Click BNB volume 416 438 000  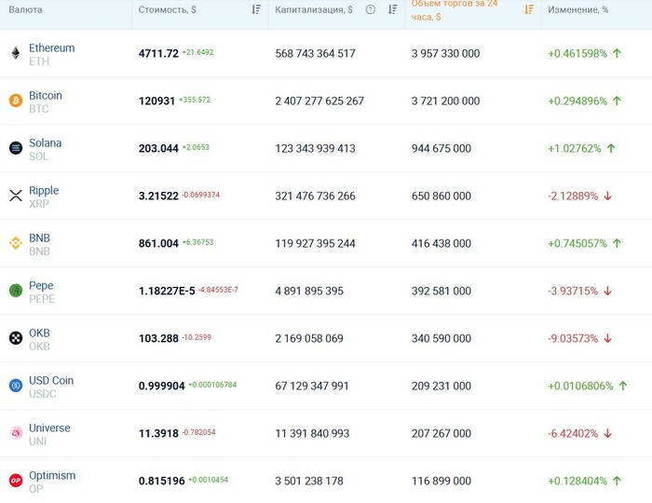[441, 243]
